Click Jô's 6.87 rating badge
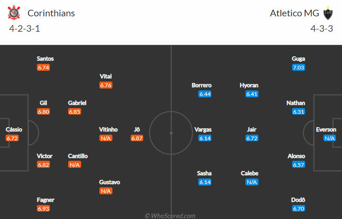 137,138
